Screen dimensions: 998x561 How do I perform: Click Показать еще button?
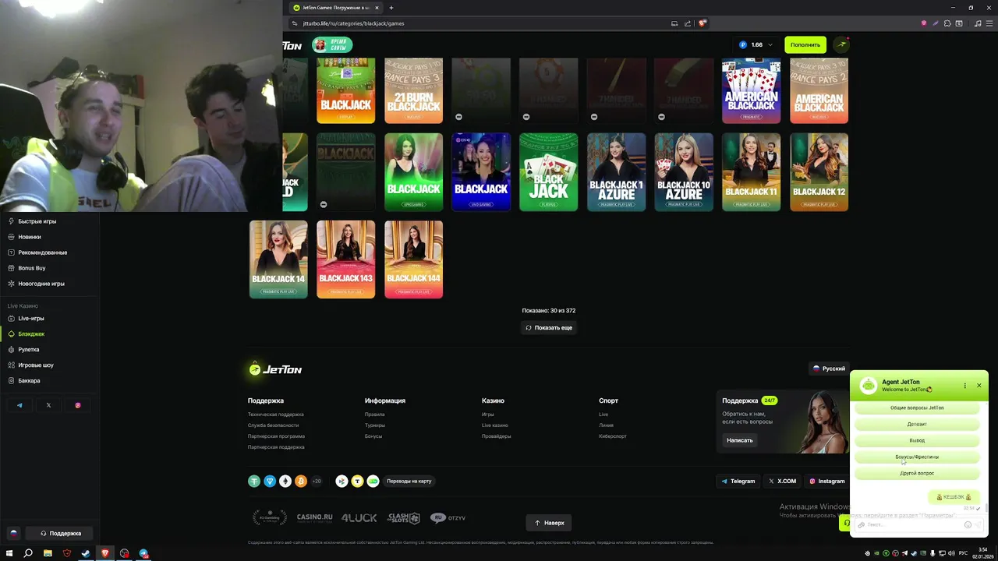tap(549, 328)
